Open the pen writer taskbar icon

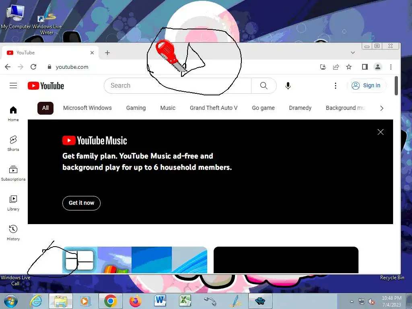235,301
